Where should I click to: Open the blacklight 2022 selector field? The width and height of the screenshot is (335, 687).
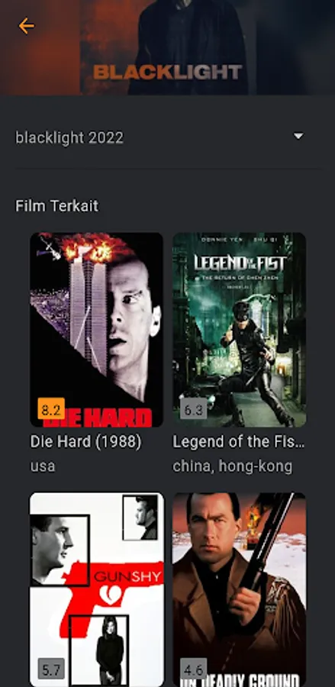pos(167,137)
